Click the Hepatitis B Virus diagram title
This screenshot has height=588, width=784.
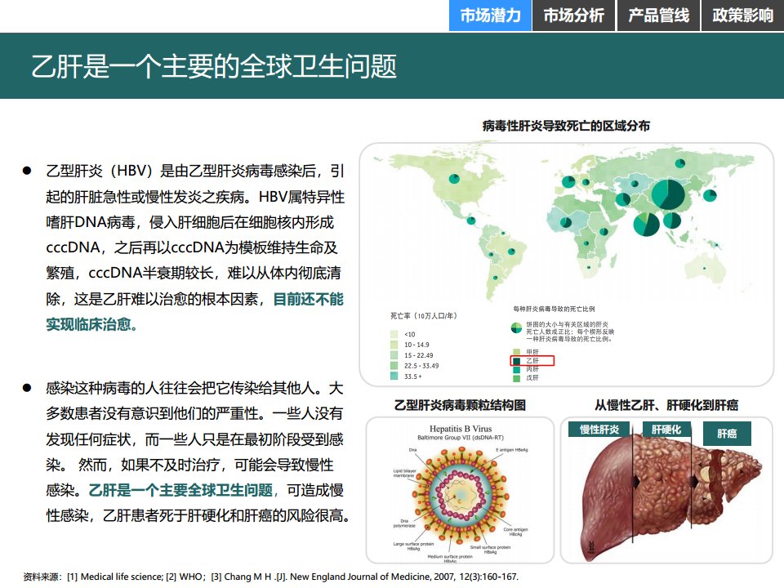coord(461,429)
